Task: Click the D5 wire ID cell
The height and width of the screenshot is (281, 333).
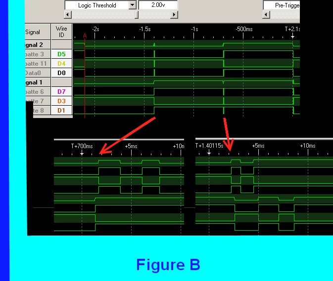Action: coord(61,54)
